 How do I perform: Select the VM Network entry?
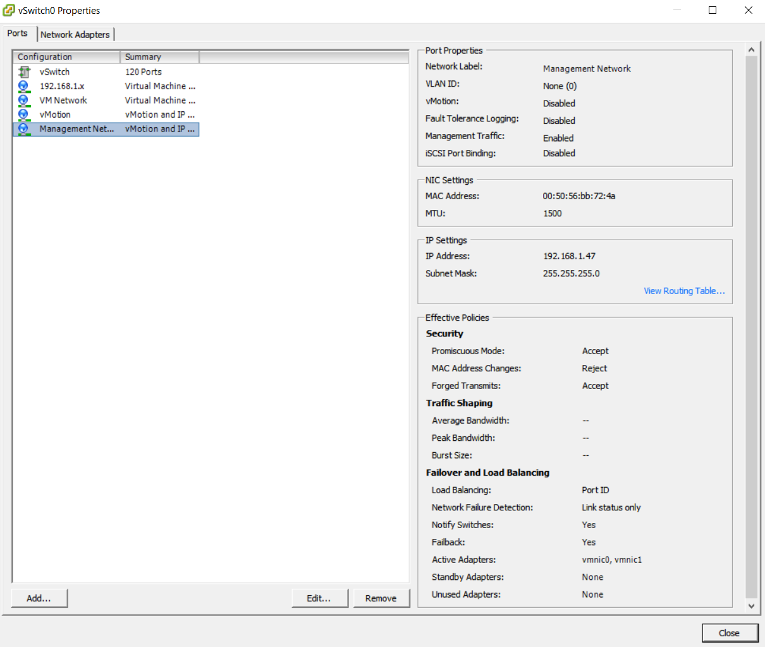pos(63,100)
